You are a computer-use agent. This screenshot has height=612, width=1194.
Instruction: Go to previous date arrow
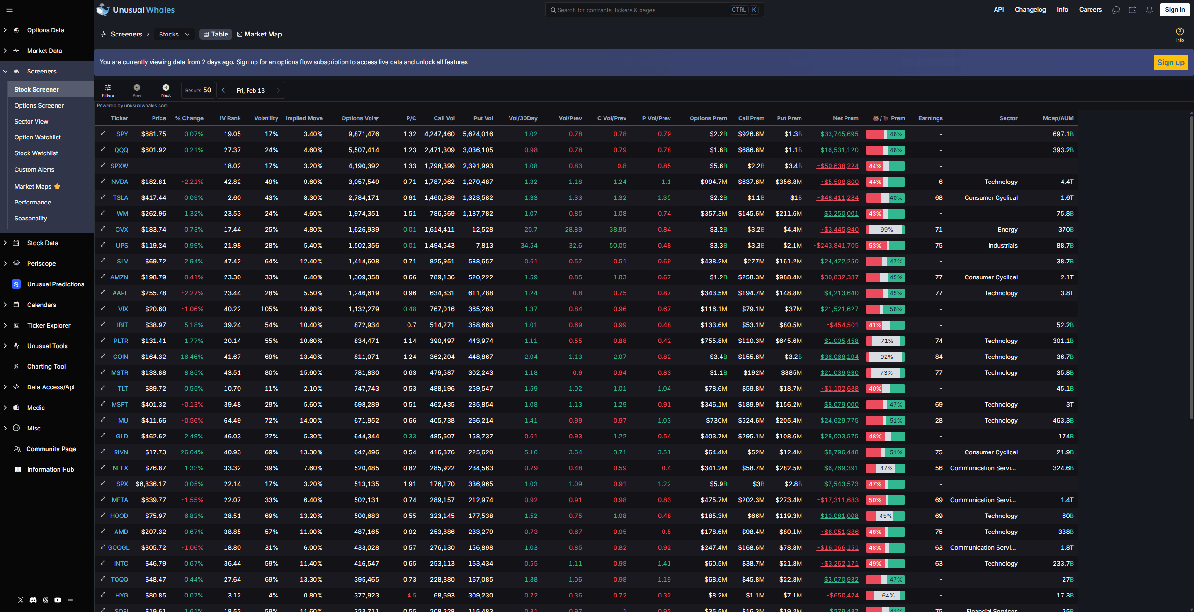tap(223, 90)
